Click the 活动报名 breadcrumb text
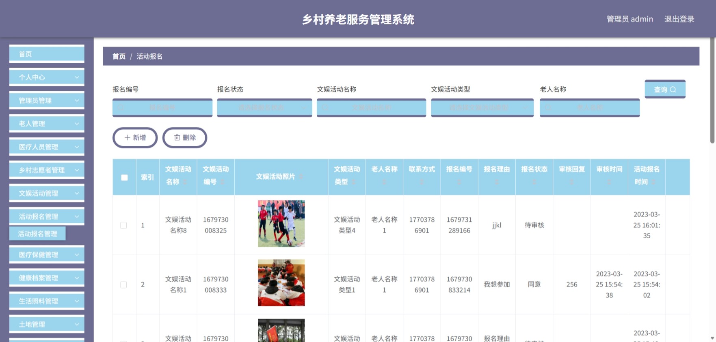The height and width of the screenshot is (342, 716). point(149,56)
